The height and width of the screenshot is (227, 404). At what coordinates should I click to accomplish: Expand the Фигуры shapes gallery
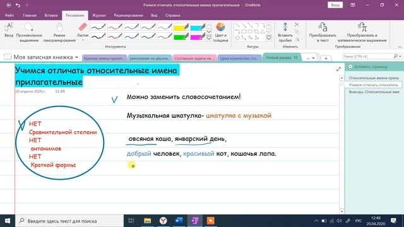(x=268, y=38)
